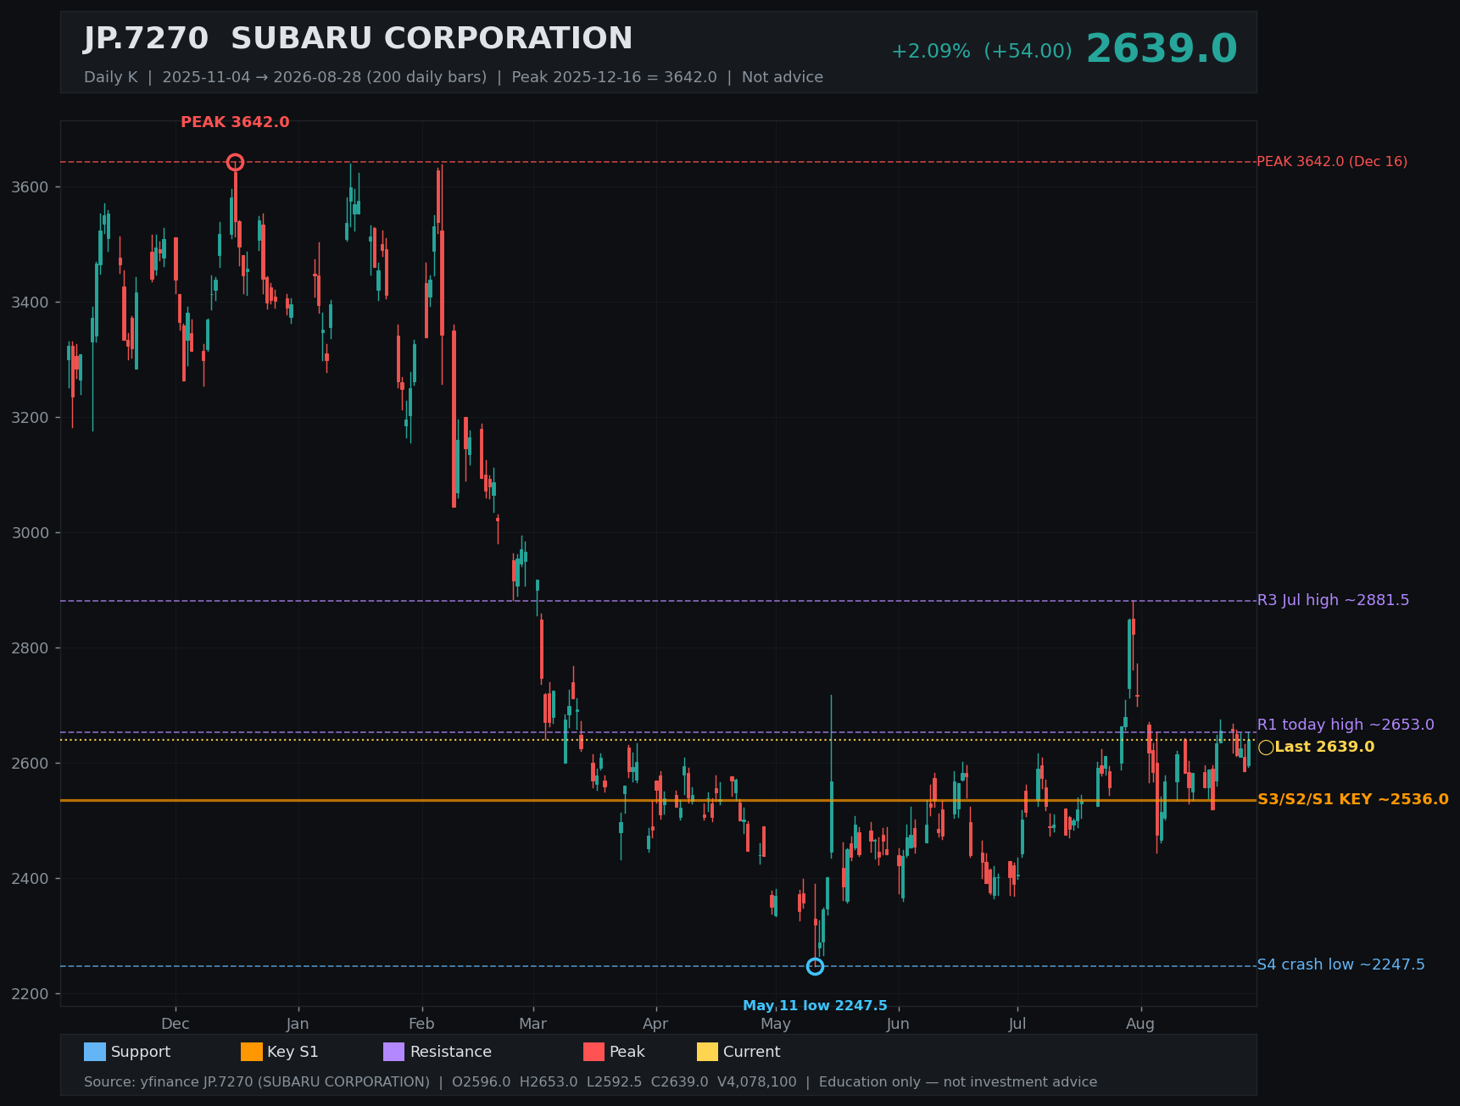The width and height of the screenshot is (1460, 1106).
Task: Click the 3600 price axis label
Action: point(30,187)
